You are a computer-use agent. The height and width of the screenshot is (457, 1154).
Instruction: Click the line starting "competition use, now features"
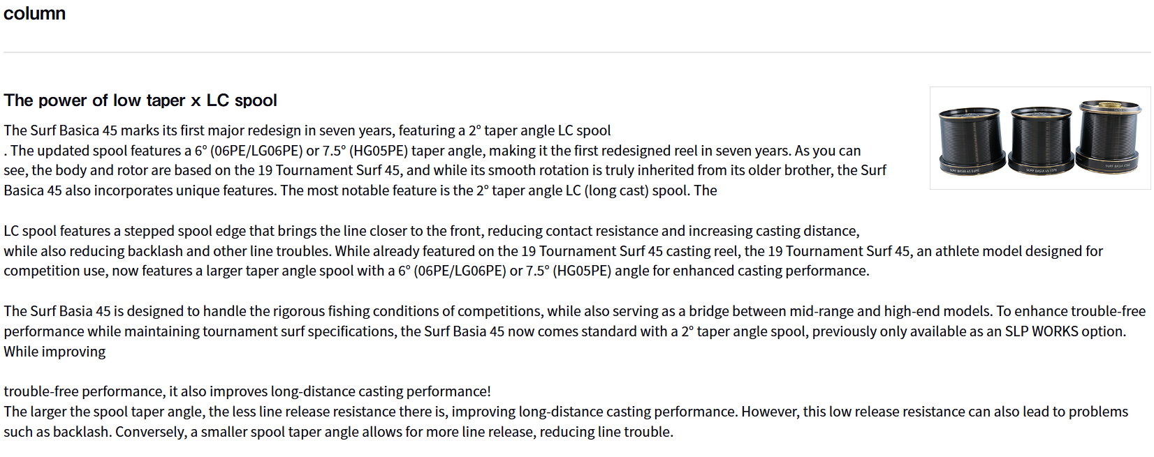436,271
